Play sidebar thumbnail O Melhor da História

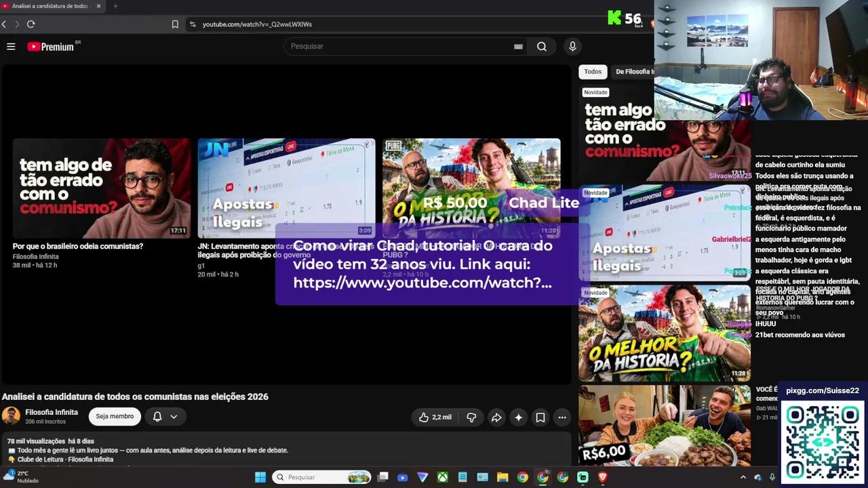[x=665, y=332]
